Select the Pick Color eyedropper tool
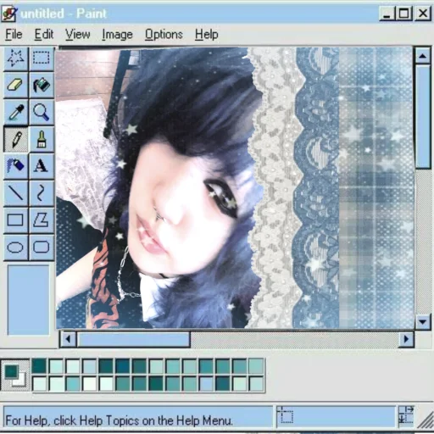Image resolution: width=434 pixels, height=434 pixels. coord(16,112)
